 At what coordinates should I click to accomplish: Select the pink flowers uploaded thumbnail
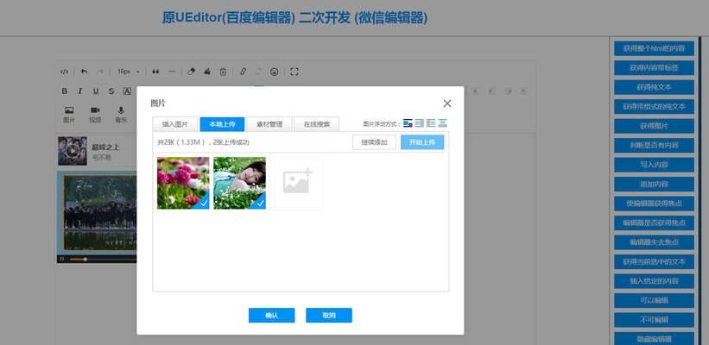point(183,183)
